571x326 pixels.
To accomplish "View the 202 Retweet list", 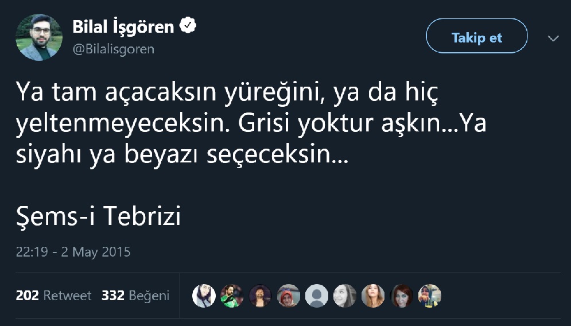I will tap(54, 296).
